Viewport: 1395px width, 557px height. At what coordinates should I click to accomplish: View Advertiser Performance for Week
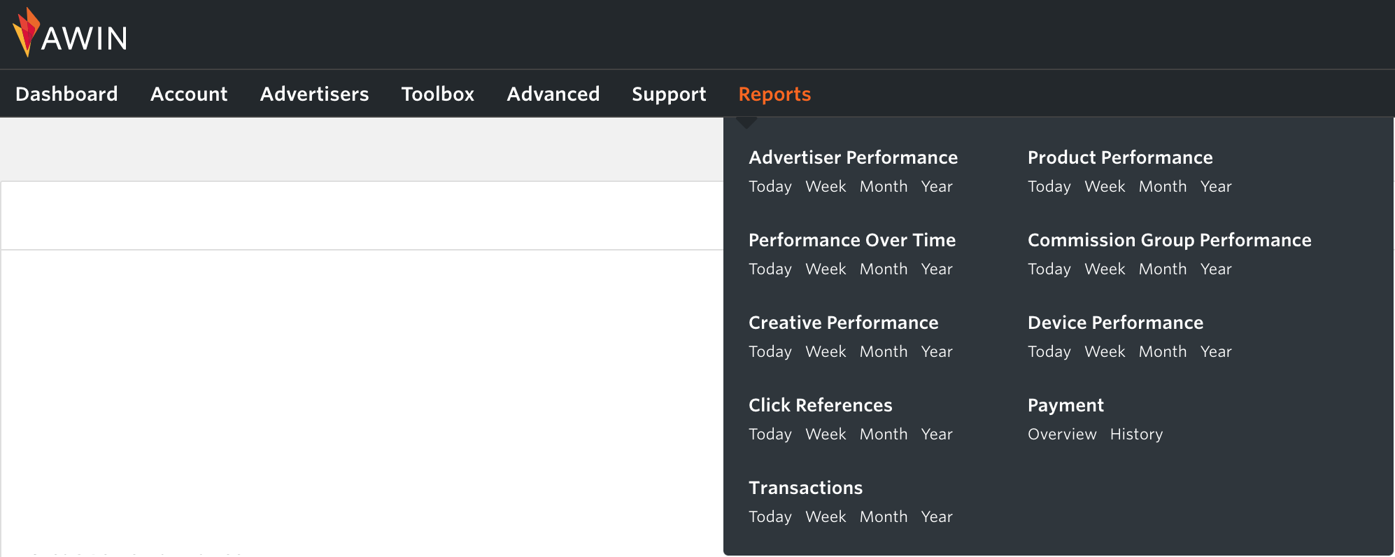point(826,187)
